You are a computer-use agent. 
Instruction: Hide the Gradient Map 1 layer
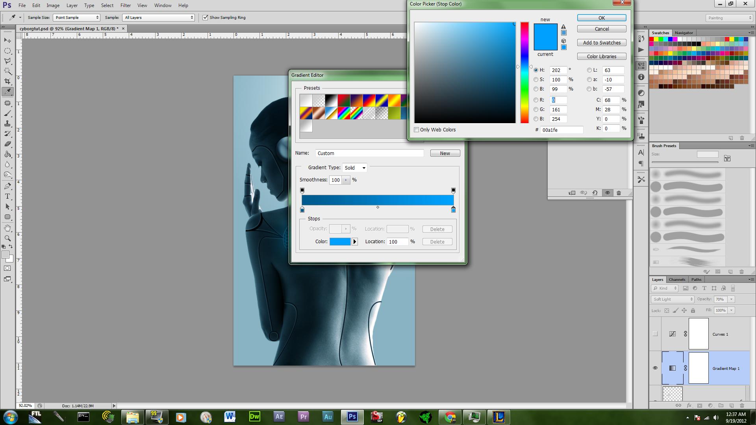655,368
